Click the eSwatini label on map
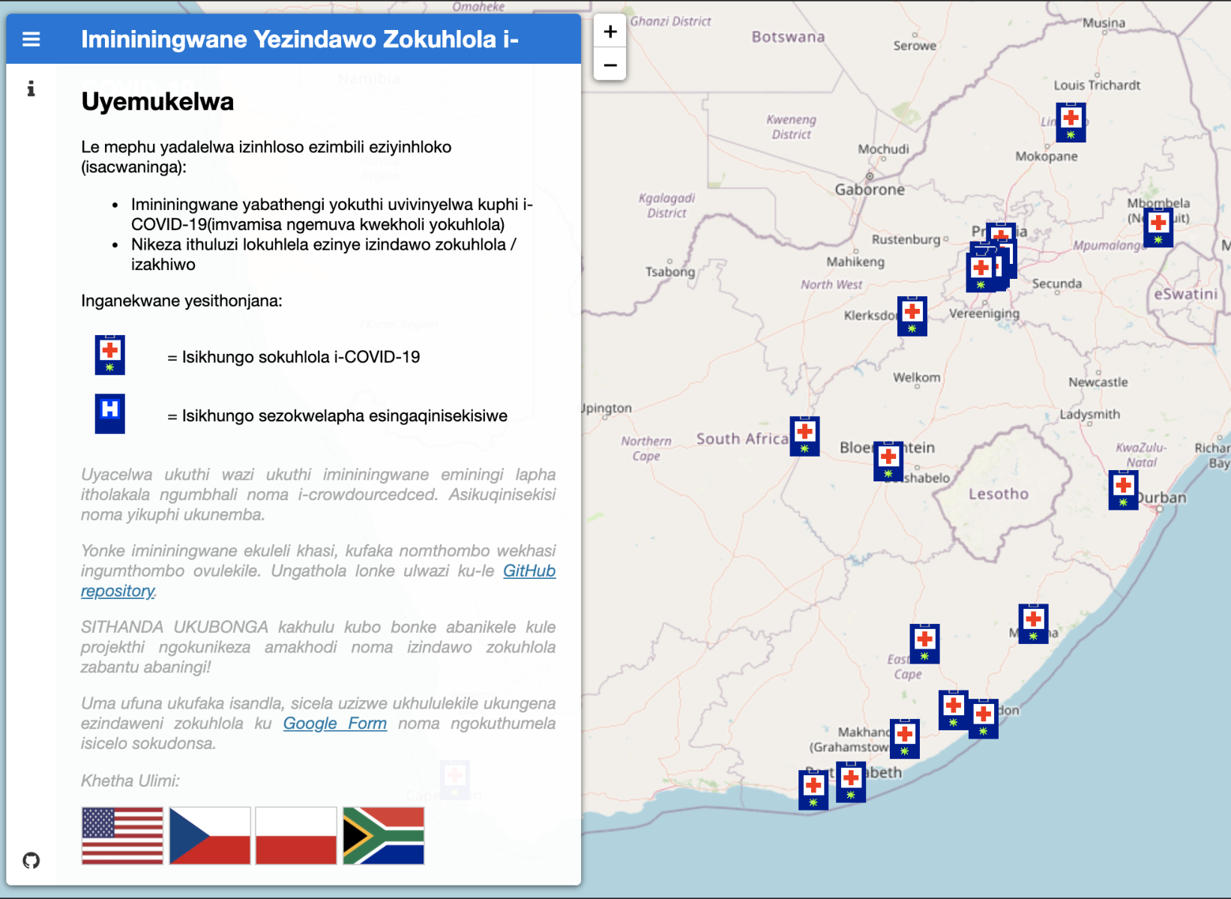The image size is (1231, 899). (1185, 294)
